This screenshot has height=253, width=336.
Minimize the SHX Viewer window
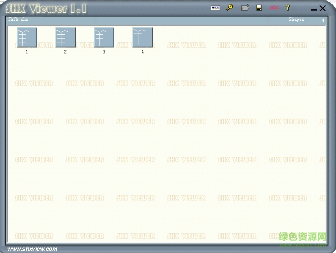tap(314, 9)
